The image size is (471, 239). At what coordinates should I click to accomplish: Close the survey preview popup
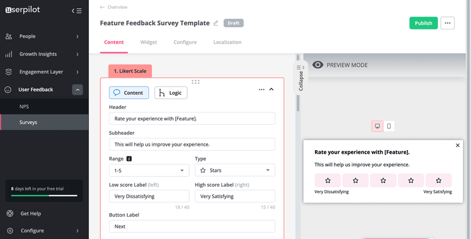pyautogui.click(x=457, y=145)
